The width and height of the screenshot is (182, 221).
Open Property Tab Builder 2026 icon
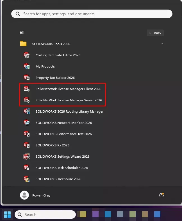[x=27, y=78]
